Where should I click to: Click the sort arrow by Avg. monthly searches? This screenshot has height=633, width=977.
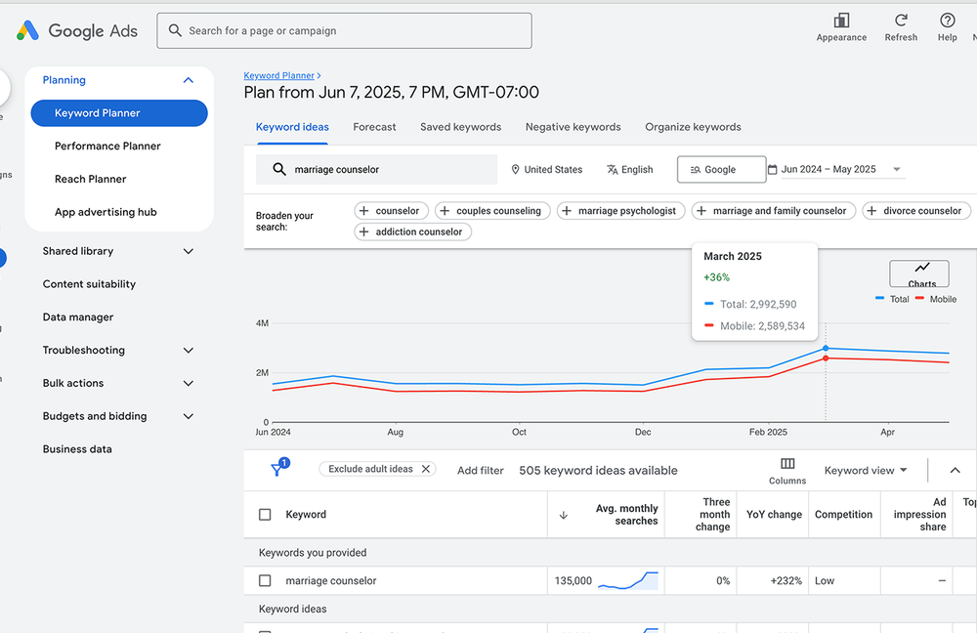coord(564,515)
